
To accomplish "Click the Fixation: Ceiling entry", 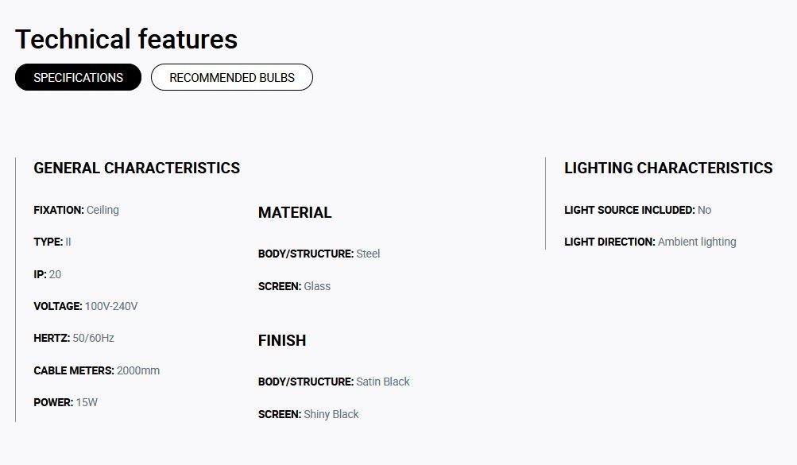I will [x=76, y=210].
